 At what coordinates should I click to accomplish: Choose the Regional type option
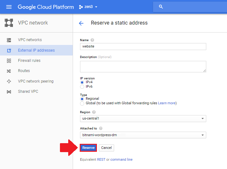click(82, 99)
